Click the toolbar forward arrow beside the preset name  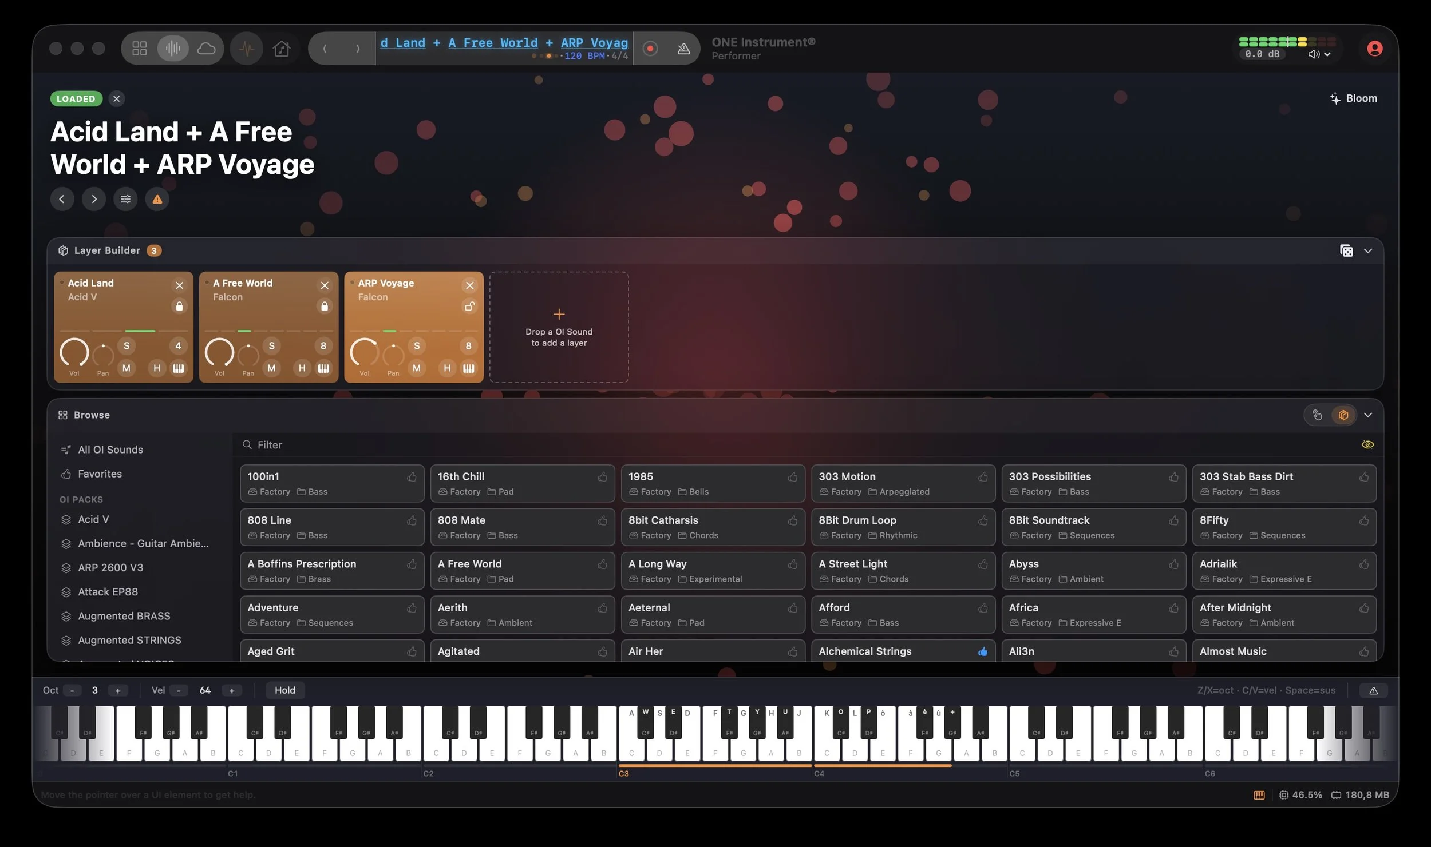[358, 49]
